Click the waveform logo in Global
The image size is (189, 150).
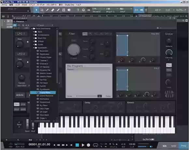pos(169,94)
